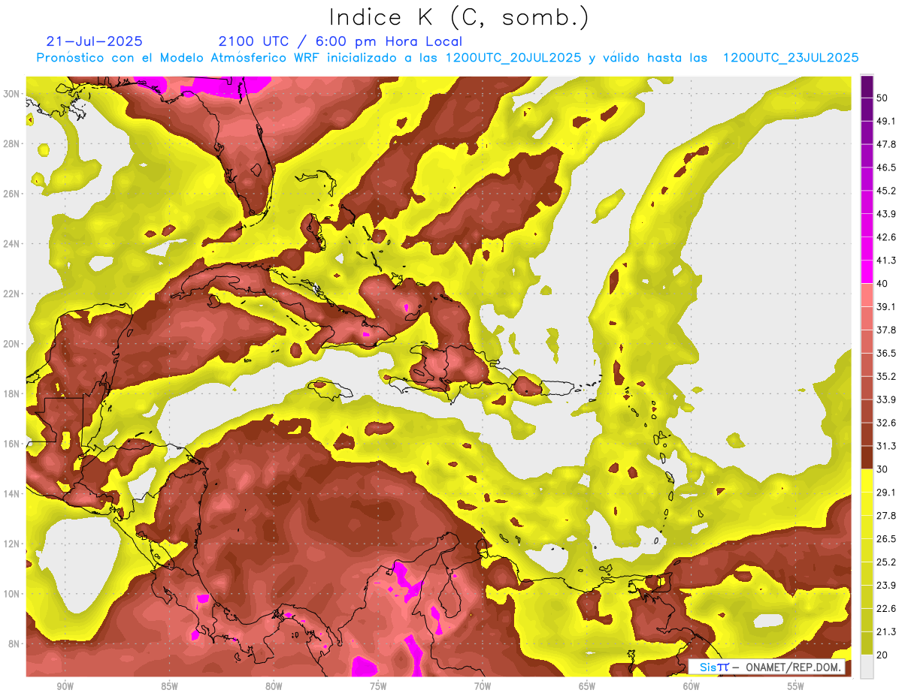Image resolution: width=902 pixels, height=696 pixels.
Task: Click the colorbar value label 32.6
Action: (886, 423)
